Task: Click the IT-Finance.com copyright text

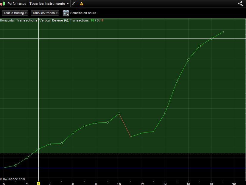Action: [x=13, y=179]
